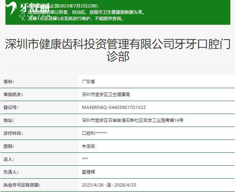The image size is (235, 192).
Task: Select the 诊疗科目 label
Action: click(13, 133)
